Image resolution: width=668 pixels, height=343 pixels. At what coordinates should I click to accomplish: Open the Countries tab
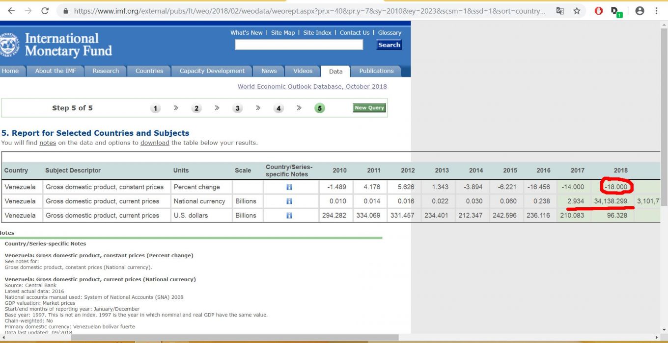click(149, 71)
